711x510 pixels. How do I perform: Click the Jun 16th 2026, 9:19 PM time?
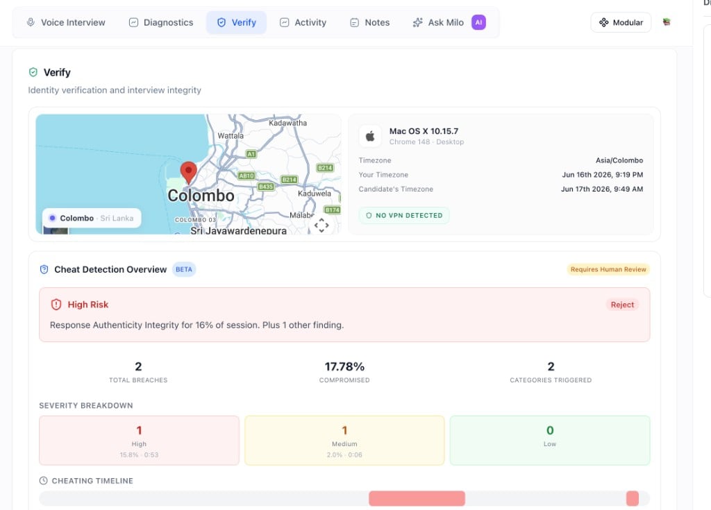[602, 175]
